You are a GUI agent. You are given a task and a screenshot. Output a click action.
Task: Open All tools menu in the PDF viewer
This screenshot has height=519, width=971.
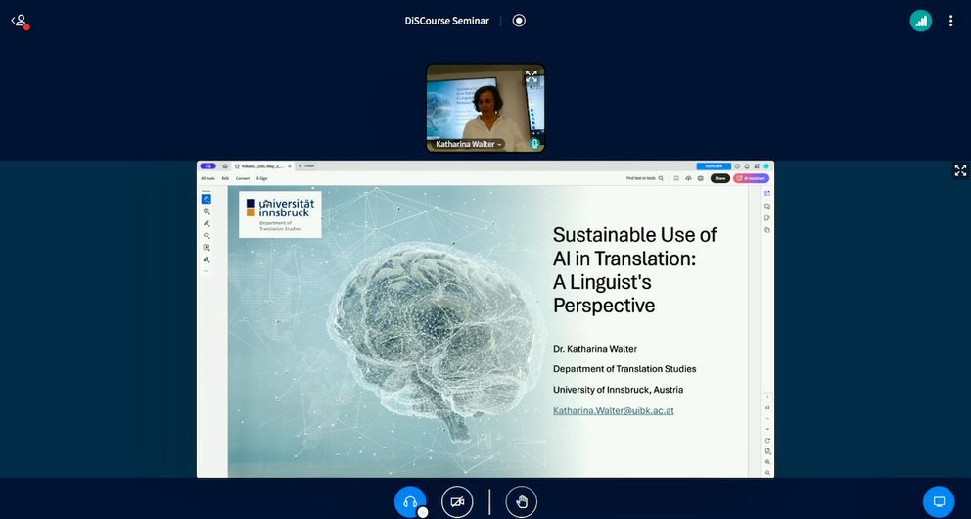click(208, 178)
